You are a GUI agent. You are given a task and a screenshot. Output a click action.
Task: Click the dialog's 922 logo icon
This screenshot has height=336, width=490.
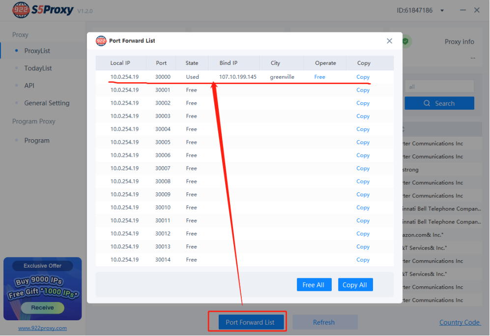101,41
